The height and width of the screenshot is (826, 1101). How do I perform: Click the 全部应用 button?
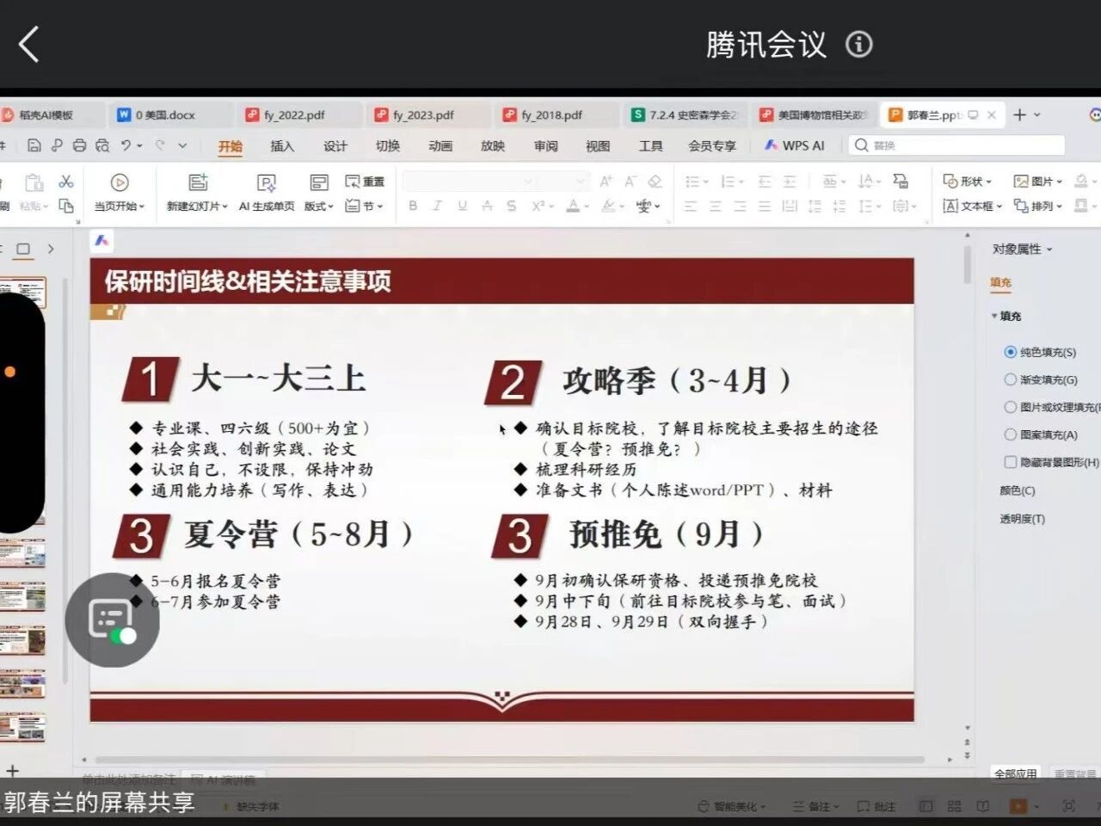coord(1015,774)
